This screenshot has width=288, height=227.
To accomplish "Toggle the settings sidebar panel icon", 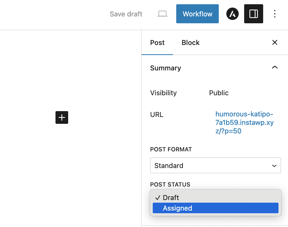I will pos(253,14).
